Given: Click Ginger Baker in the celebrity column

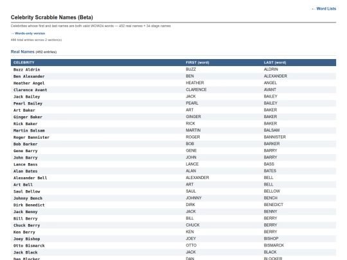Looking at the screenshot, I should click(28, 117).
